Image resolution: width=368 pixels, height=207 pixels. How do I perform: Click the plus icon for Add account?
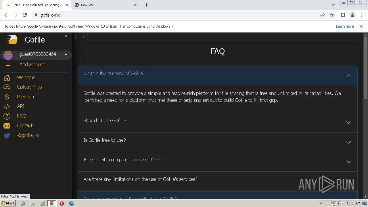click(x=8, y=66)
